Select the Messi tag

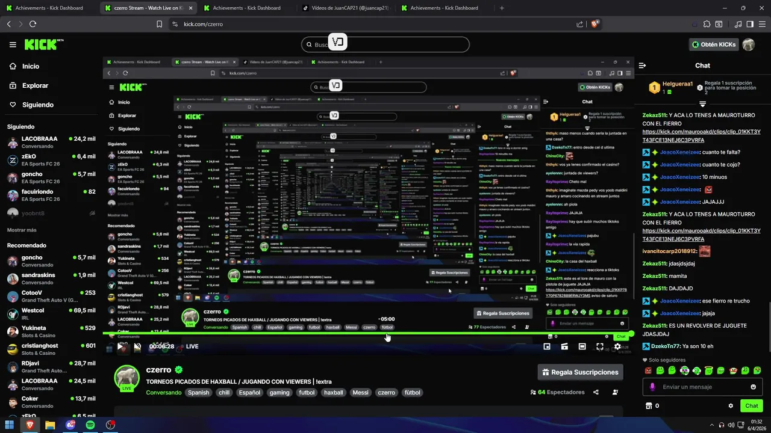pyautogui.click(x=360, y=393)
